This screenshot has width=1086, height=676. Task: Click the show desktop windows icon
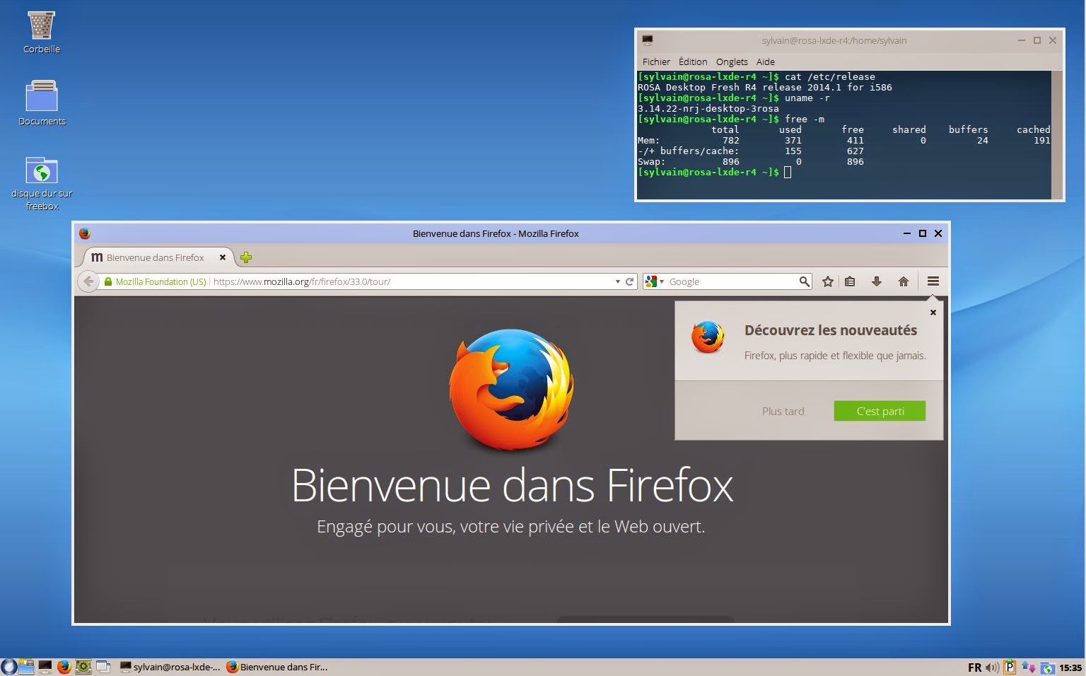pos(103,667)
